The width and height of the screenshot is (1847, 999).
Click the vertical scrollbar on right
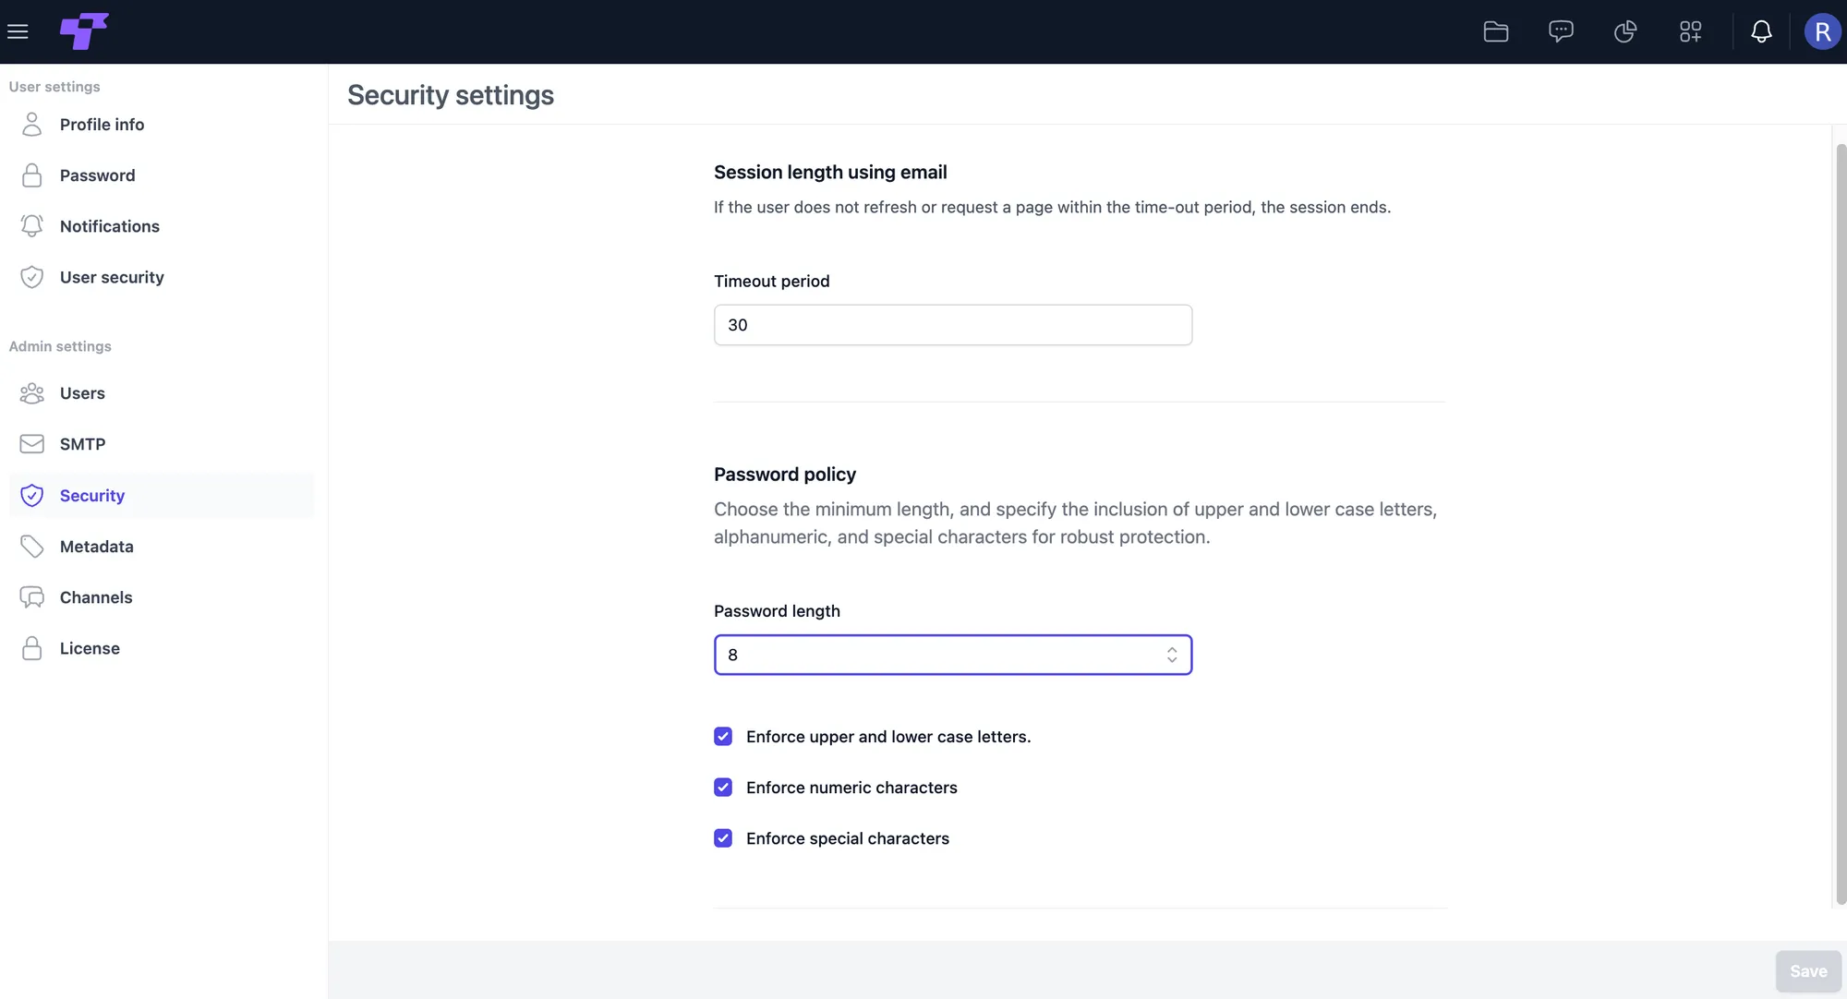1841,524
